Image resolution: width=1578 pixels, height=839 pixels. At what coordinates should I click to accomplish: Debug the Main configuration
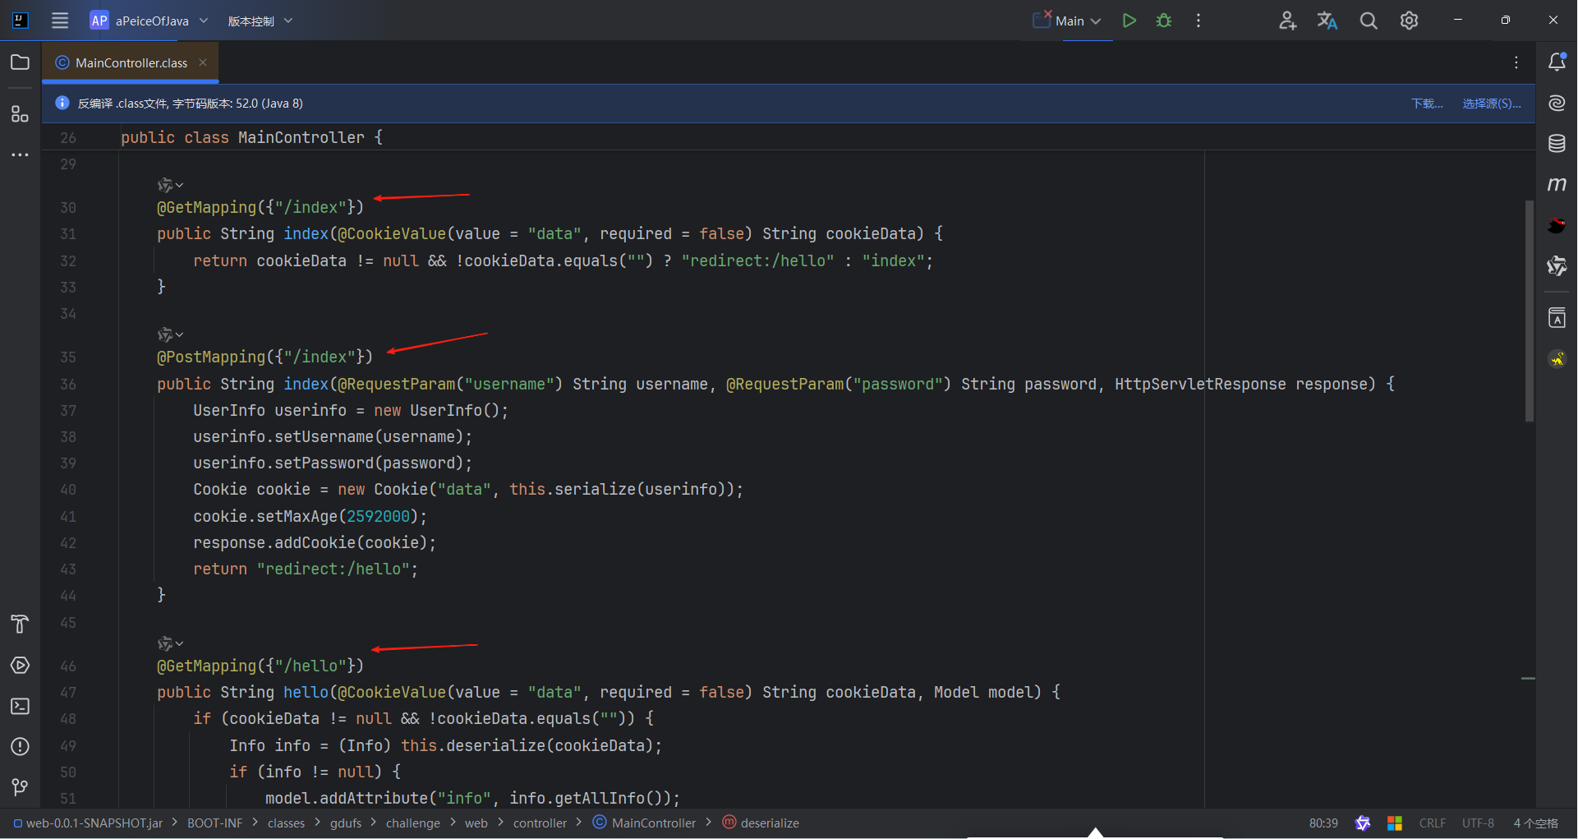(x=1164, y=21)
